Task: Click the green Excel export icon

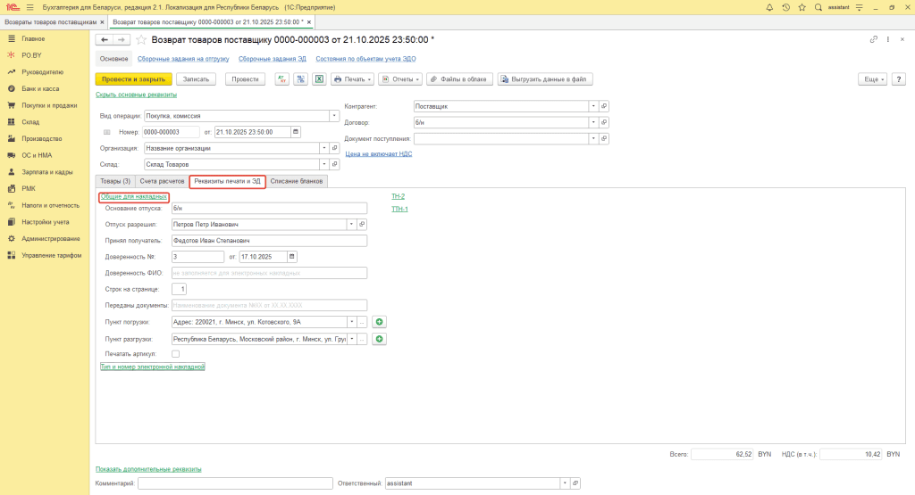Action: [317, 78]
